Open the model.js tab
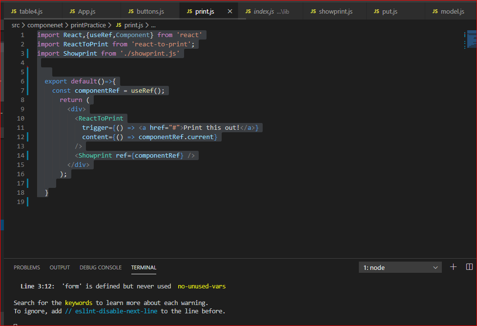477x326 pixels. (x=451, y=11)
